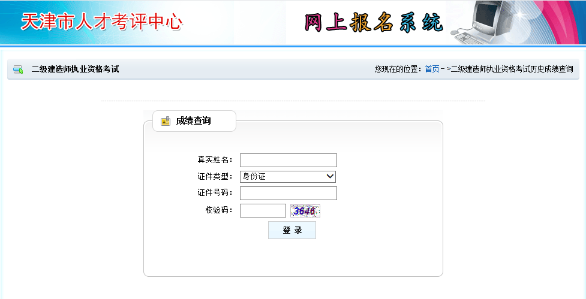
Task: Refresh the 3646 captcha image
Action: click(x=305, y=211)
